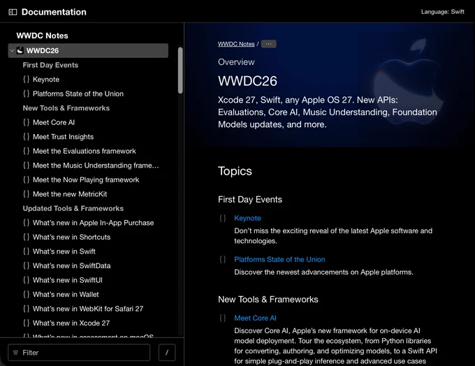Click braces icon beside Meet Trust Insights
This screenshot has width=475, height=366.
[x=27, y=137]
